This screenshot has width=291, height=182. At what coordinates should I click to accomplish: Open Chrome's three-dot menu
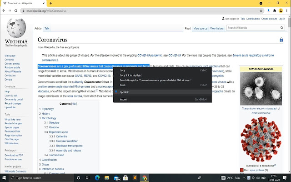(286, 11)
